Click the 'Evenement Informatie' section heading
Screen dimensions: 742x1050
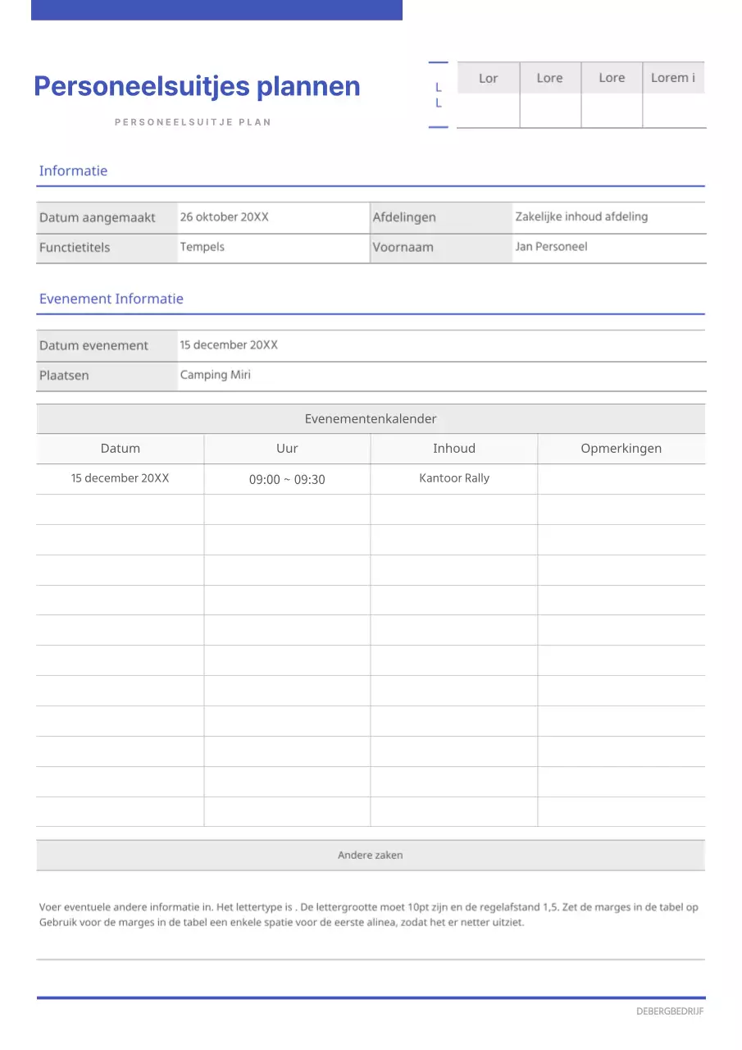coord(111,299)
